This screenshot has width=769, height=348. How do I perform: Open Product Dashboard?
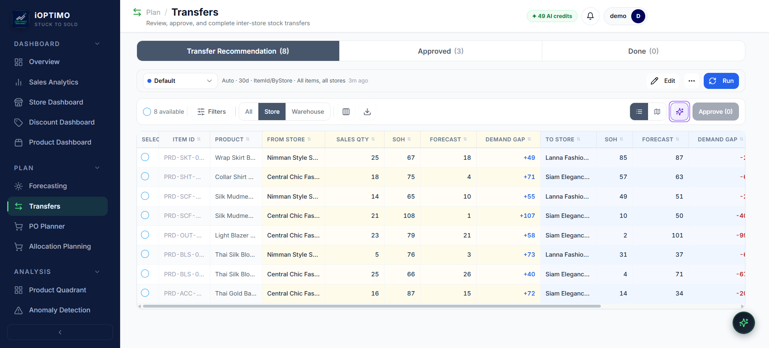(57, 142)
